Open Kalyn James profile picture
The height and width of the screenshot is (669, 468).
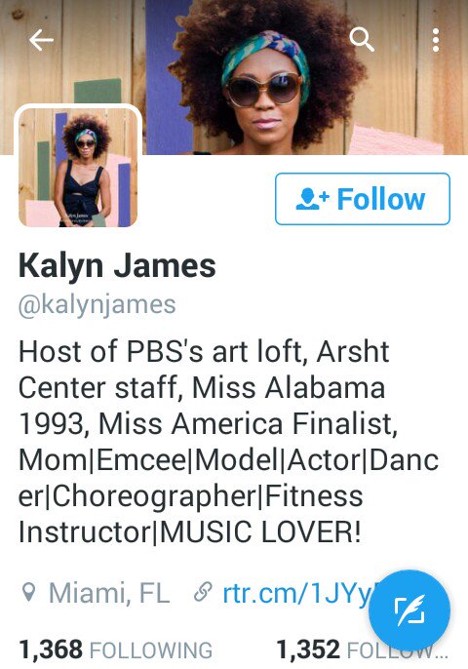point(78,167)
